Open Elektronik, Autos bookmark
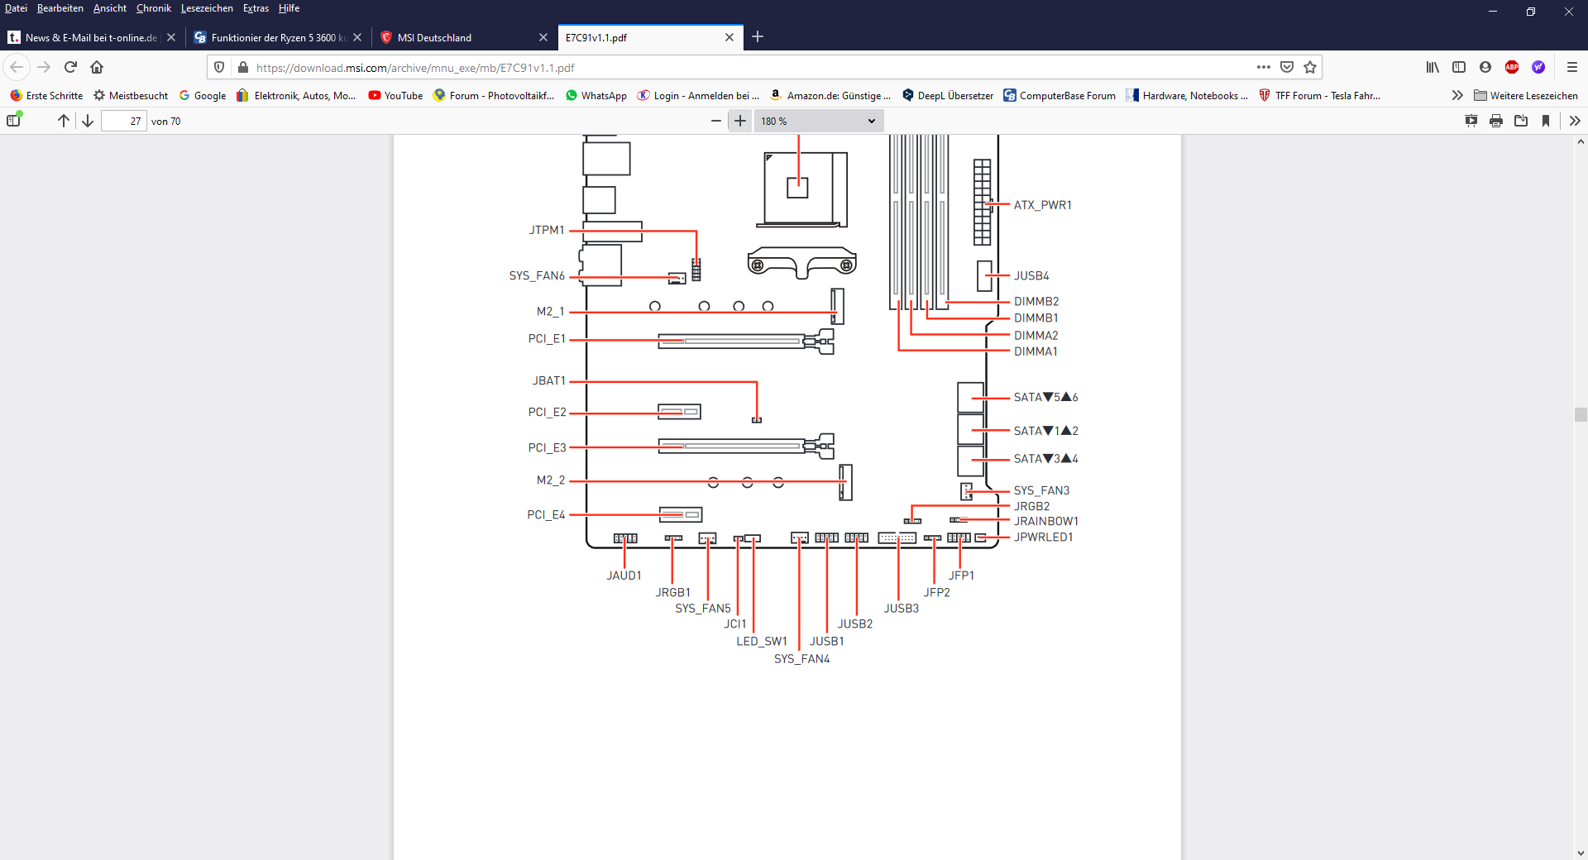This screenshot has height=860, width=1588. (x=296, y=96)
